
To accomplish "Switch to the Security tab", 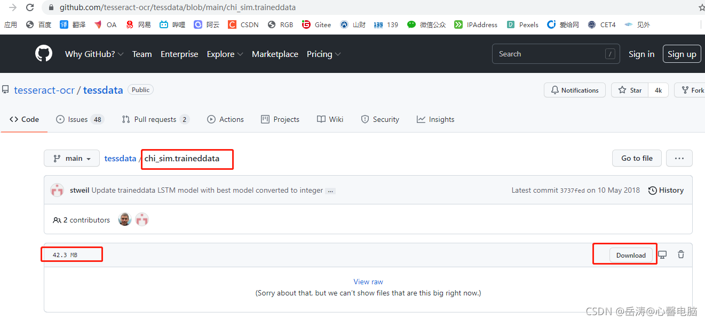I will (x=380, y=119).
